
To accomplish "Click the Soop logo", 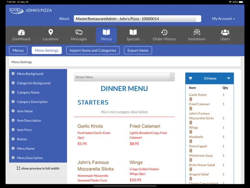I will click(16, 10).
